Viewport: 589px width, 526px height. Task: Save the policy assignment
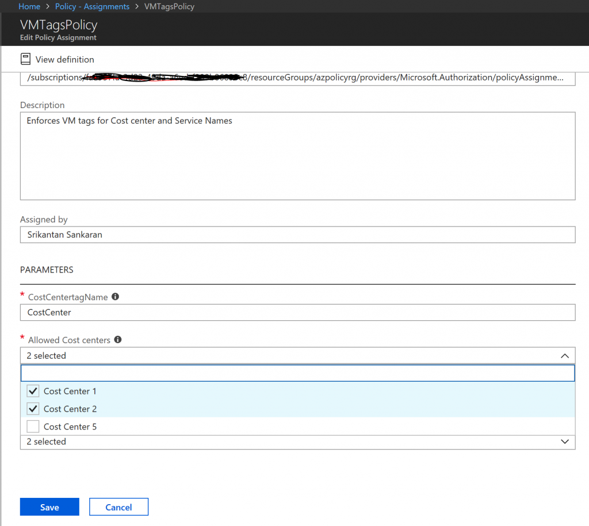click(x=49, y=507)
